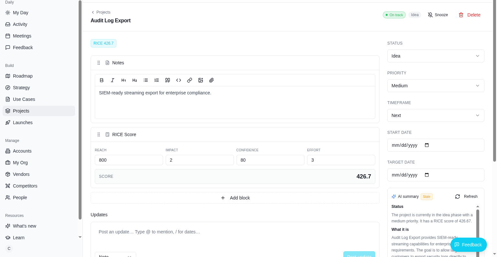Insert hyperlink in Notes editor
Viewport: 497px width, 257px height.
coord(190,80)
